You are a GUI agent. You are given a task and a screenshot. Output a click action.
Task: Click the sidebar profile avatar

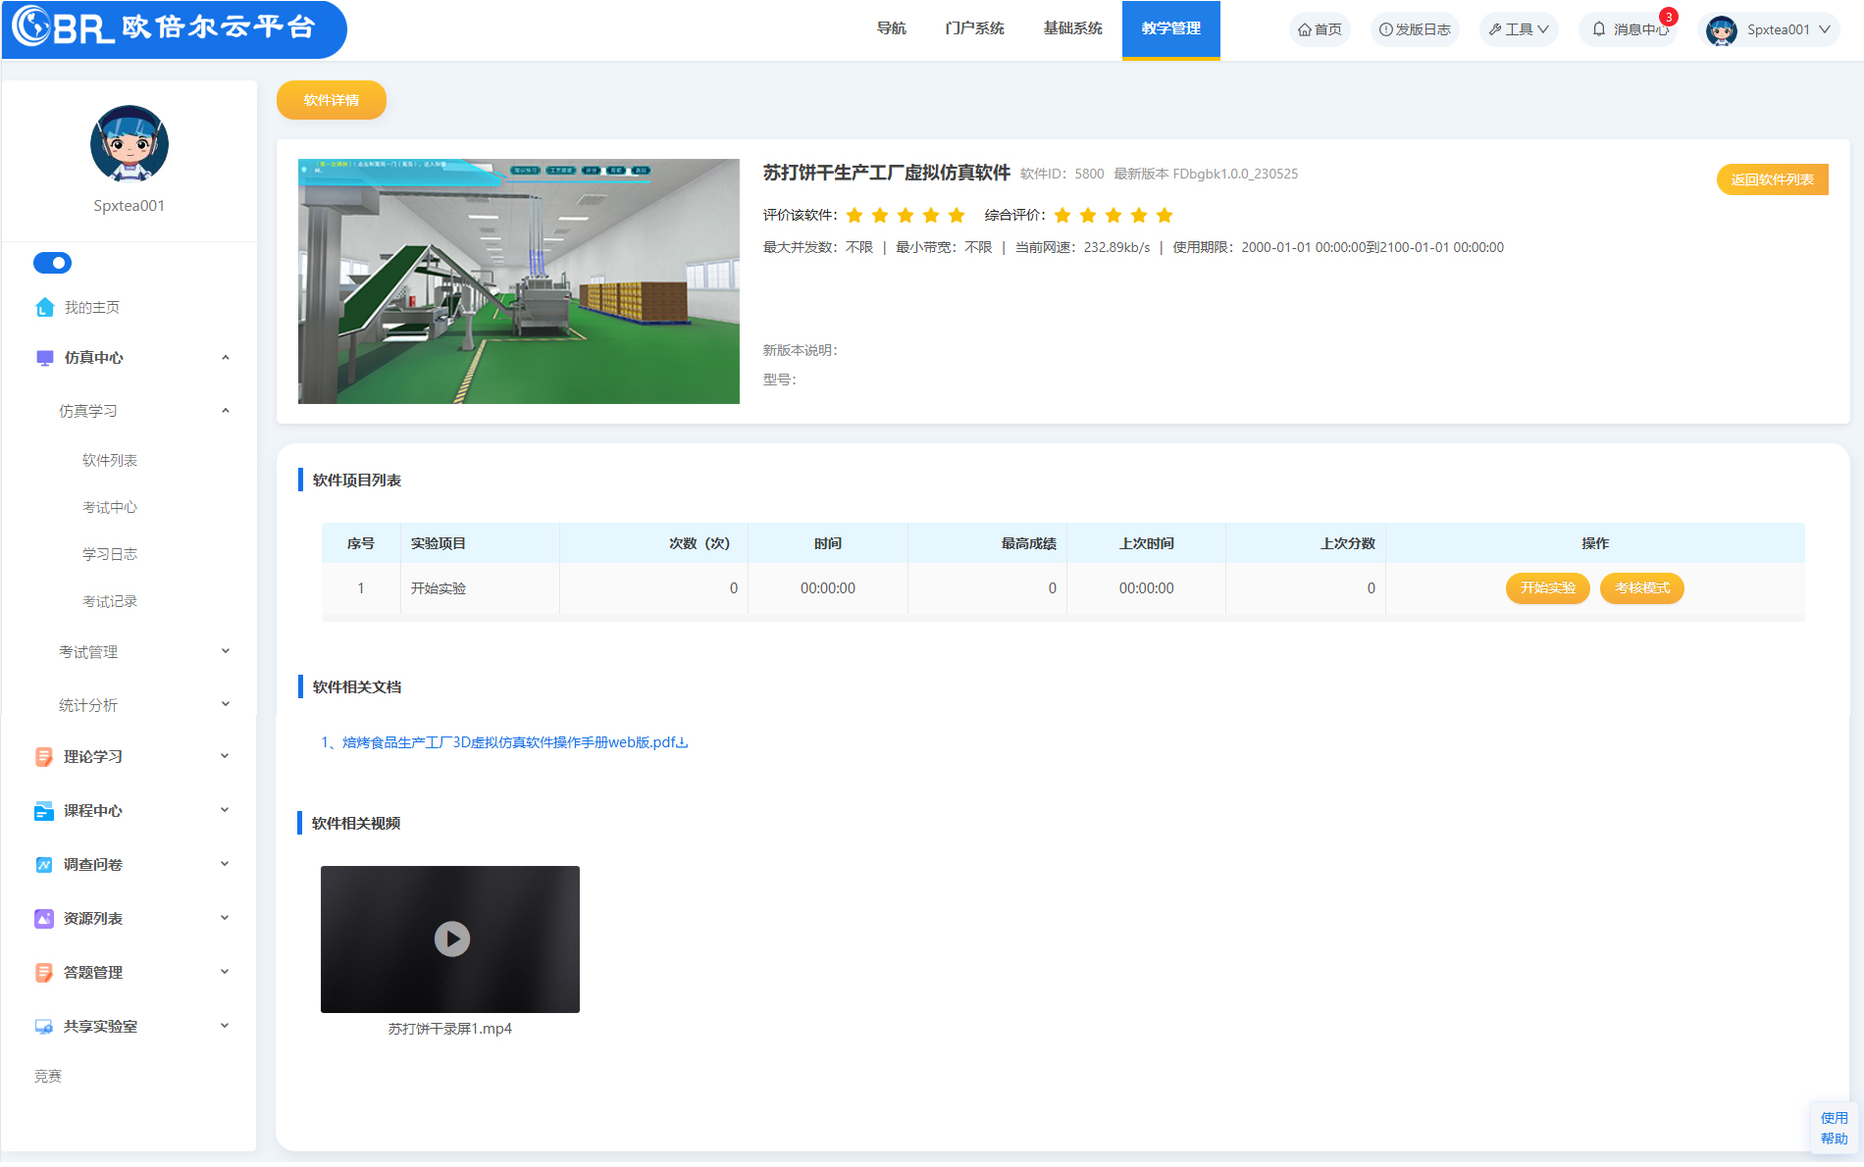point(129,144)
